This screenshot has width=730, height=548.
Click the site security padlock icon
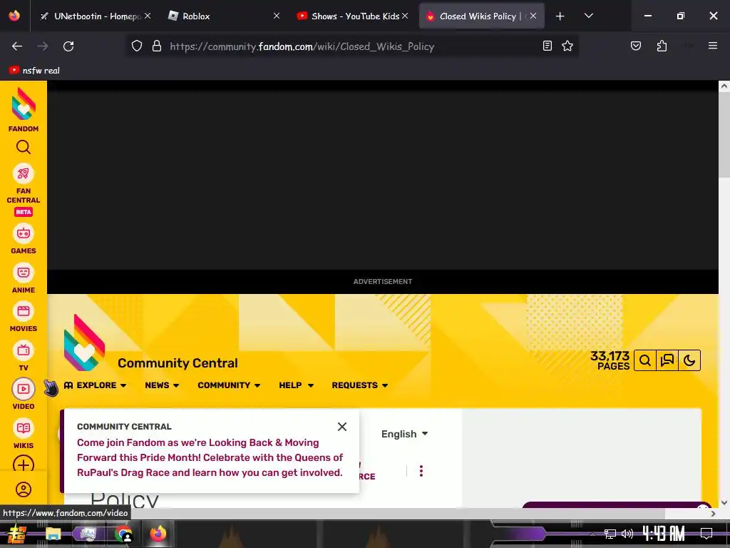[x=157, y=46]
